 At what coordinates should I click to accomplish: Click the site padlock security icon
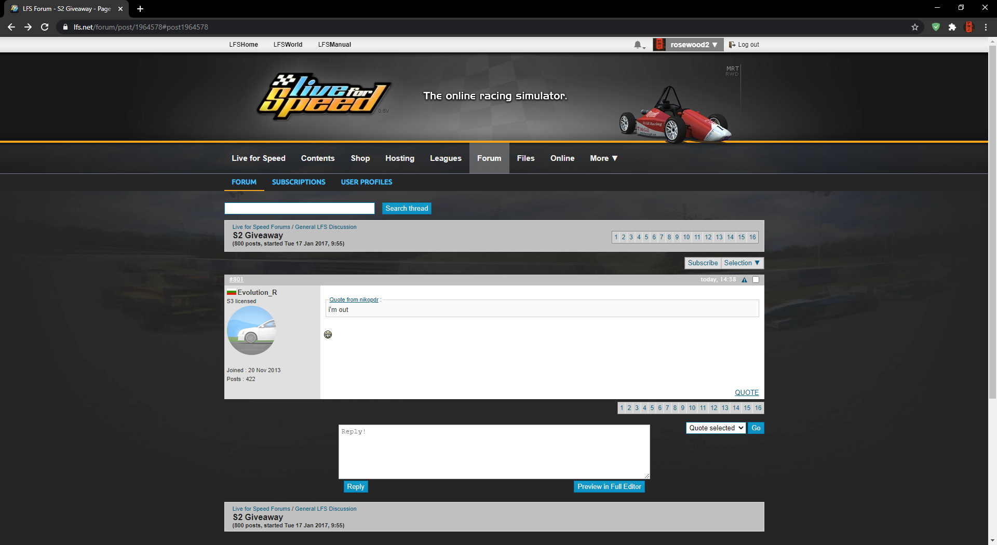pos(65,27)
